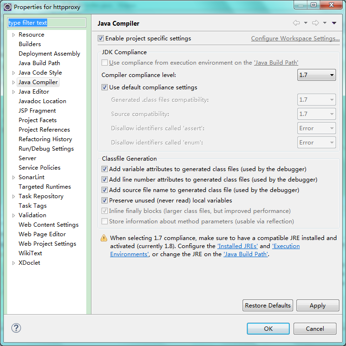Viewport: 346px width, 346px height.
Task: Go forward using the right arrow icon
Action: click(315, 23)
